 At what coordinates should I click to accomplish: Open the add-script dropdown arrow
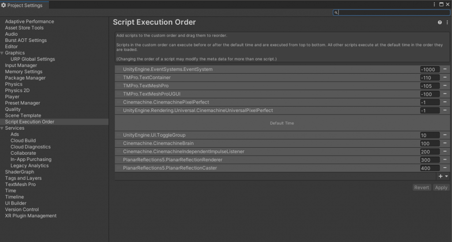(x=447, y=176)
